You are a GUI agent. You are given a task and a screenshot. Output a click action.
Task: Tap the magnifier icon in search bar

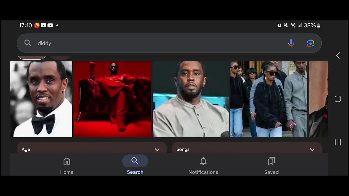tap(28, 43)
